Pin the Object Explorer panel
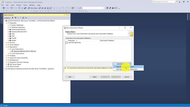190x107 pixels. pos(67,15)
